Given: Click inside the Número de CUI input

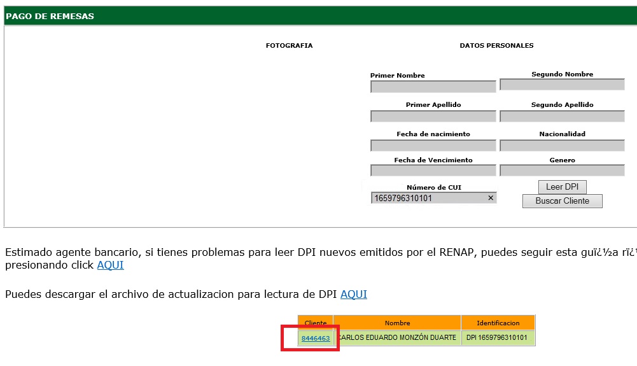Looking at the screenshot, I should point(426,198).
